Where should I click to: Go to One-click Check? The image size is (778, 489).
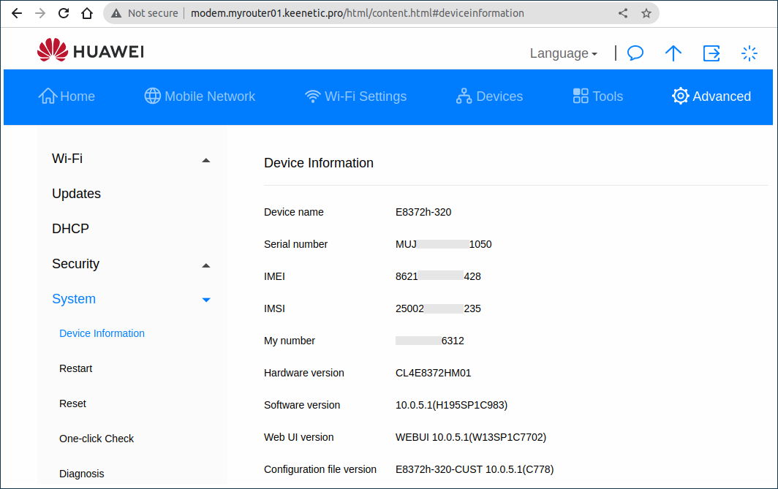(97, 439)
